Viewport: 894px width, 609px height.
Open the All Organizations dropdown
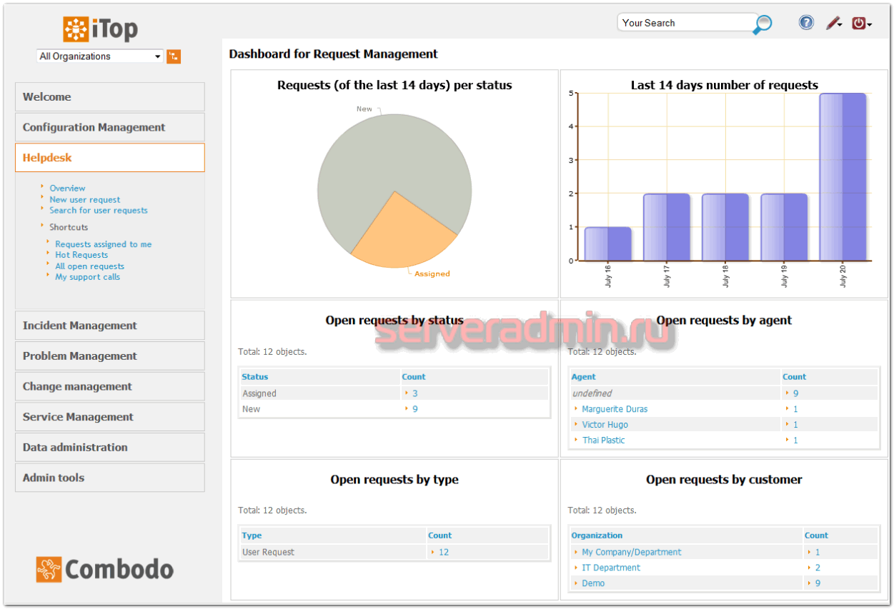coord(100,56)
